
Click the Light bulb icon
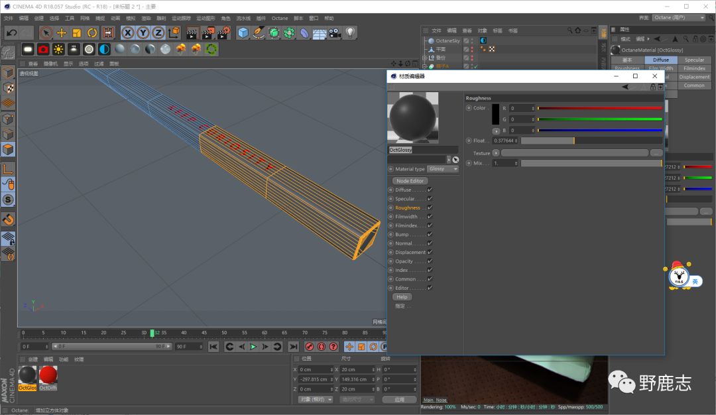(350, 32)
